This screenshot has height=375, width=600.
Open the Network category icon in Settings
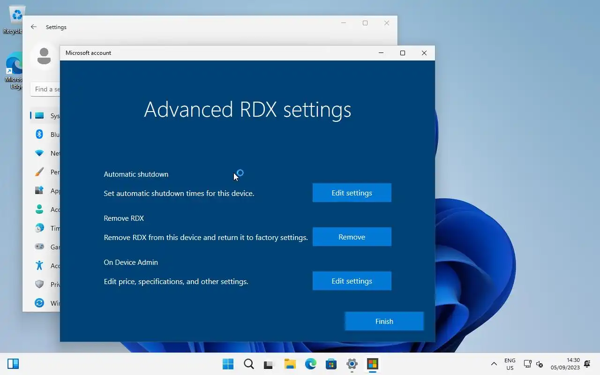coord(40,153)
